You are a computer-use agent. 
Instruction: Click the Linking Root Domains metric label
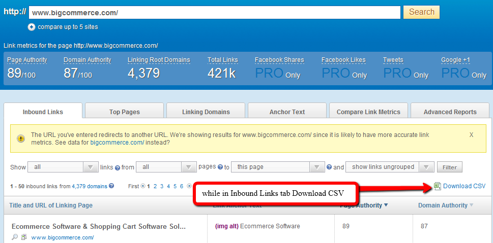point(159,60)
